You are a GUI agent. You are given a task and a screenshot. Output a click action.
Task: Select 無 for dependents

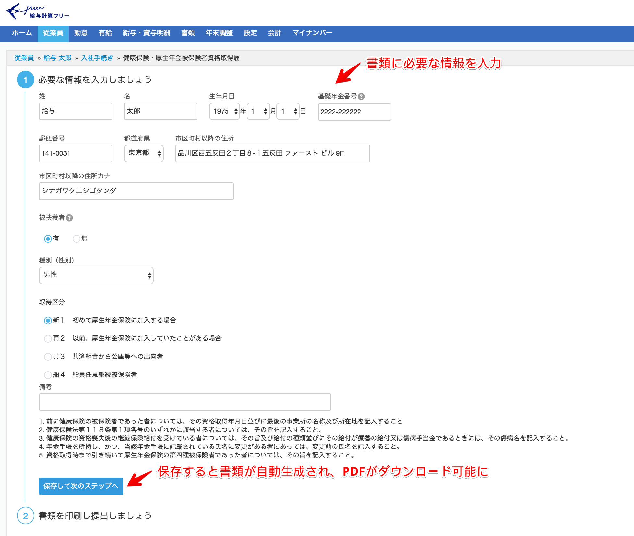[x=77, y=239]
